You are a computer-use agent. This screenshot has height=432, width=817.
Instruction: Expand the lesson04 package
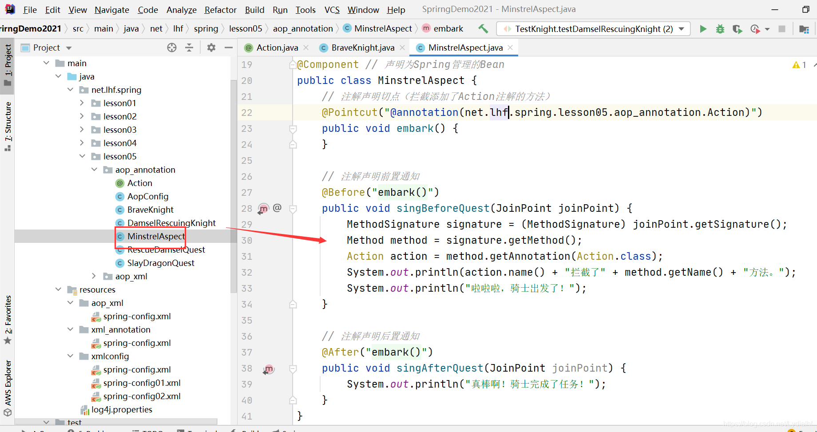(82, 143)
